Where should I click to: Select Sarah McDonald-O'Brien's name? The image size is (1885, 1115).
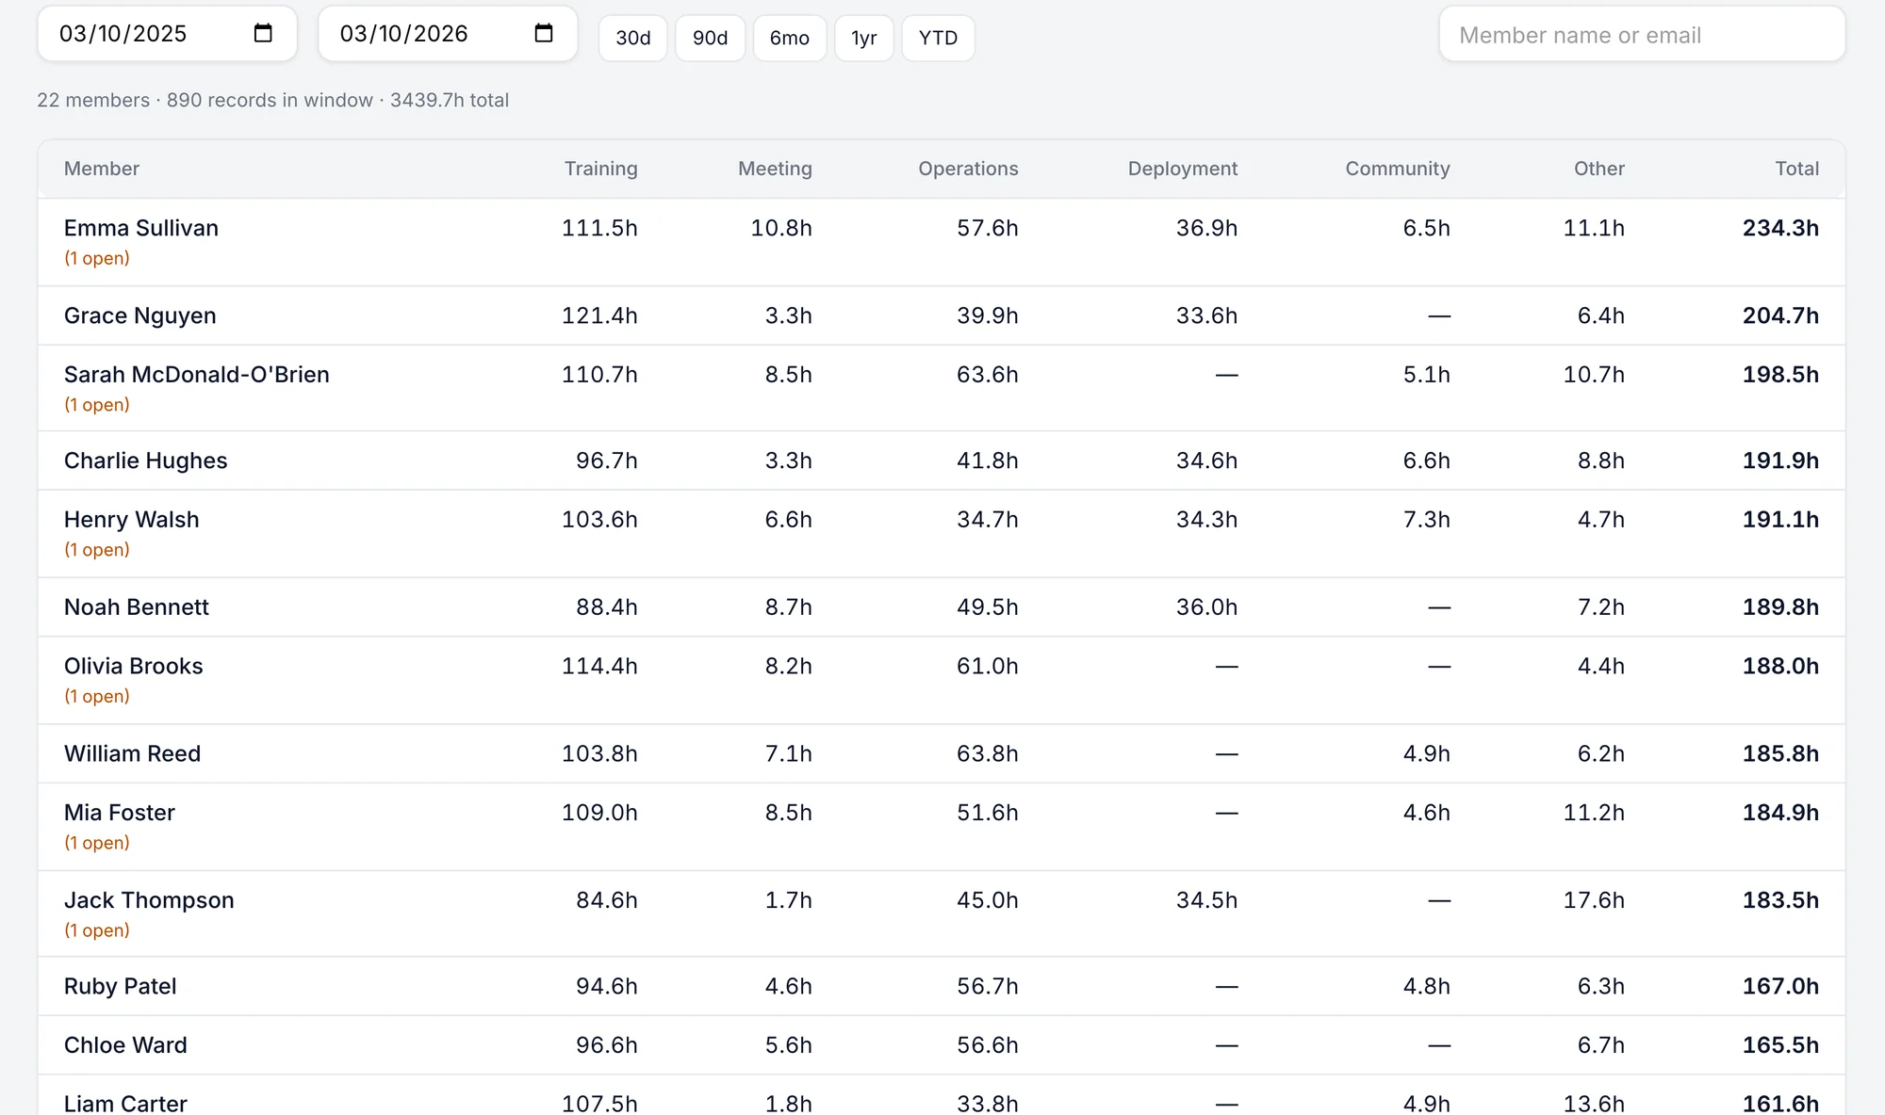click(197, 375)
